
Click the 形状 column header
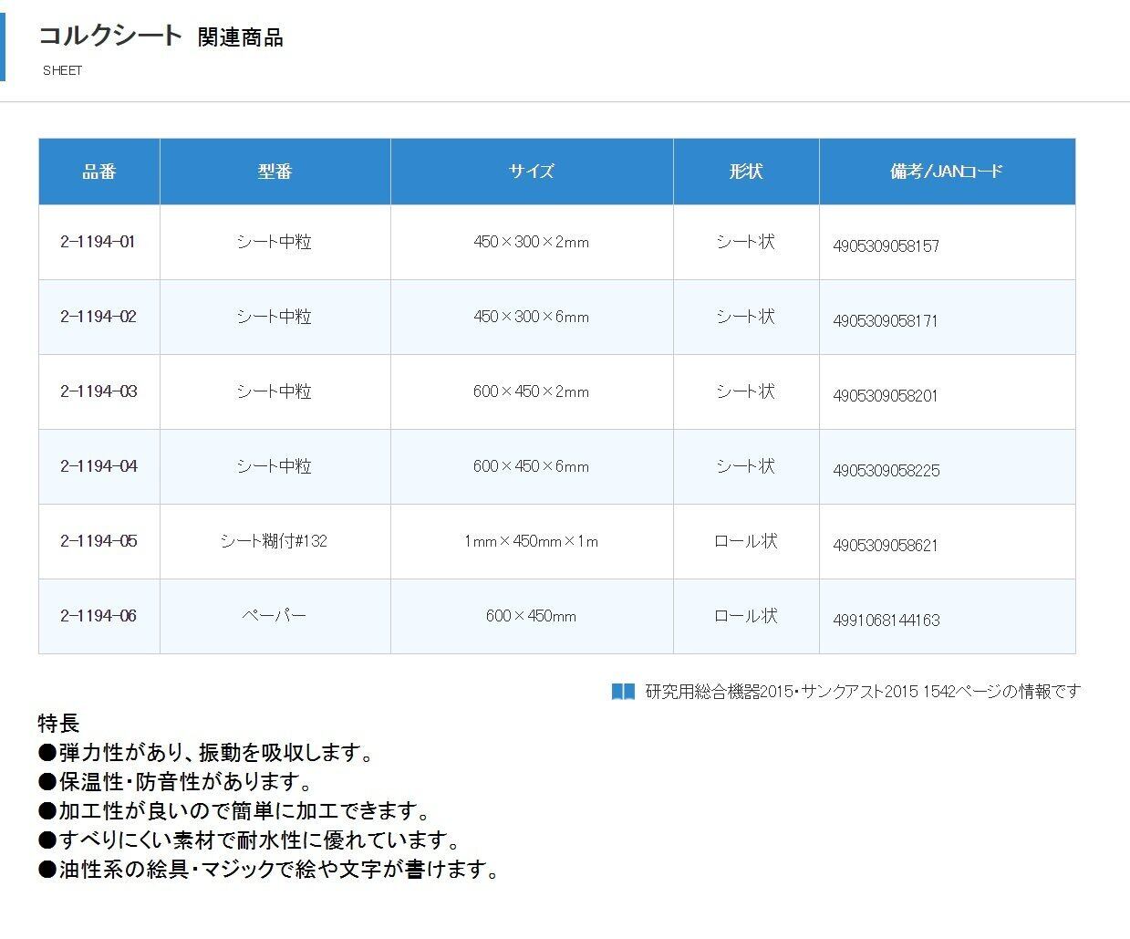[x=746, y=172]
